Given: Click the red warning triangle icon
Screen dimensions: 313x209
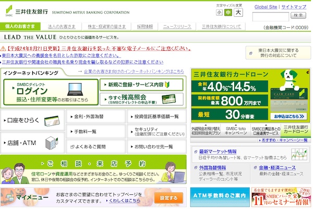Looking at the screenshot, I should pyautogui.click(x=4, y=48).
